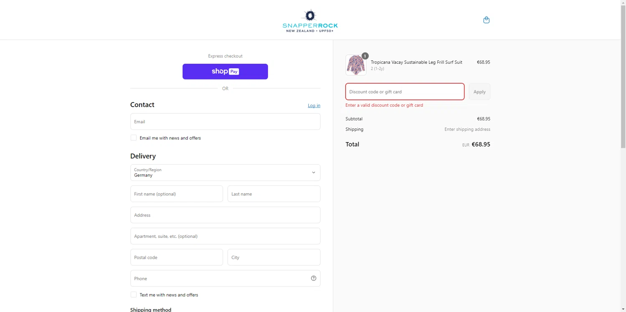Click the 'Enter a valid discount code' error text
Image resolution: width=626 pixels, height=312 pixels.
pos(384,105)
